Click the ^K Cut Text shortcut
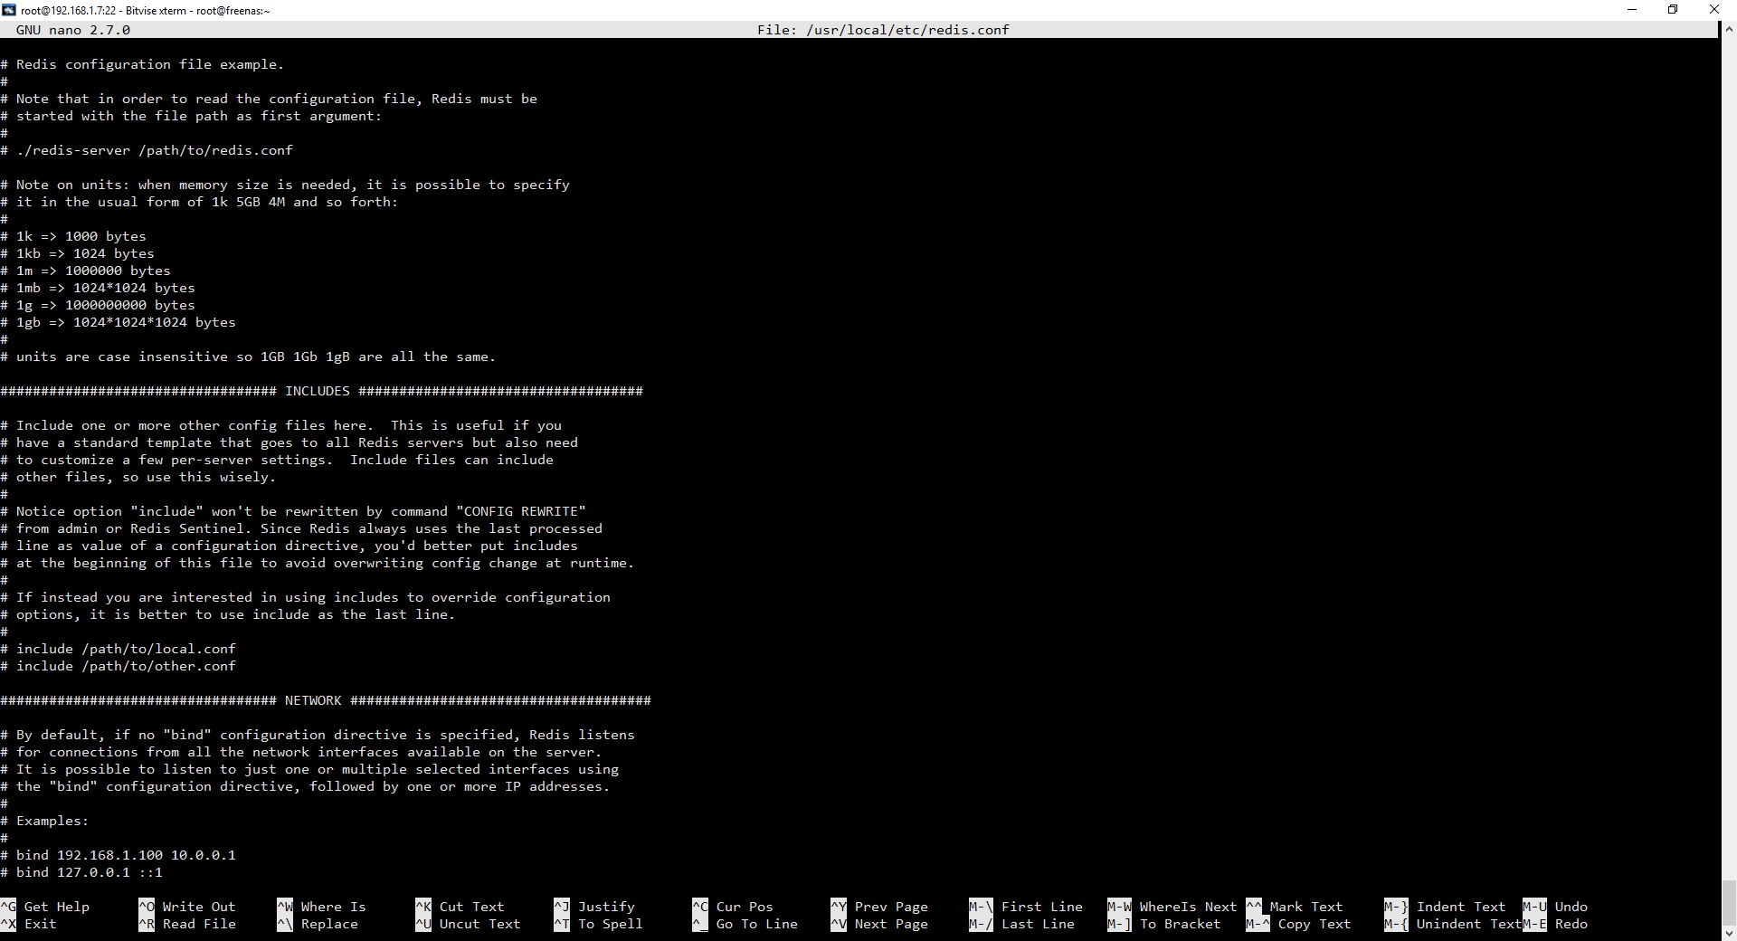 (460, 907)
